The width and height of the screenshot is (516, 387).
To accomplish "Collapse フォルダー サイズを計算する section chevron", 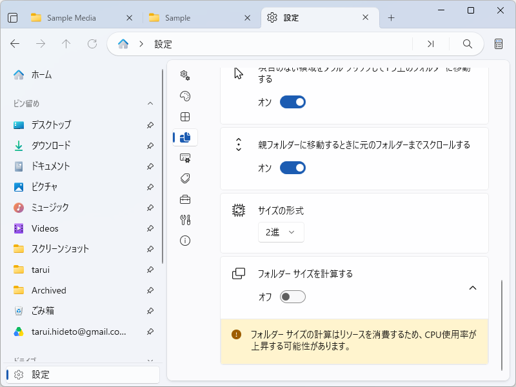I will 473,288.
